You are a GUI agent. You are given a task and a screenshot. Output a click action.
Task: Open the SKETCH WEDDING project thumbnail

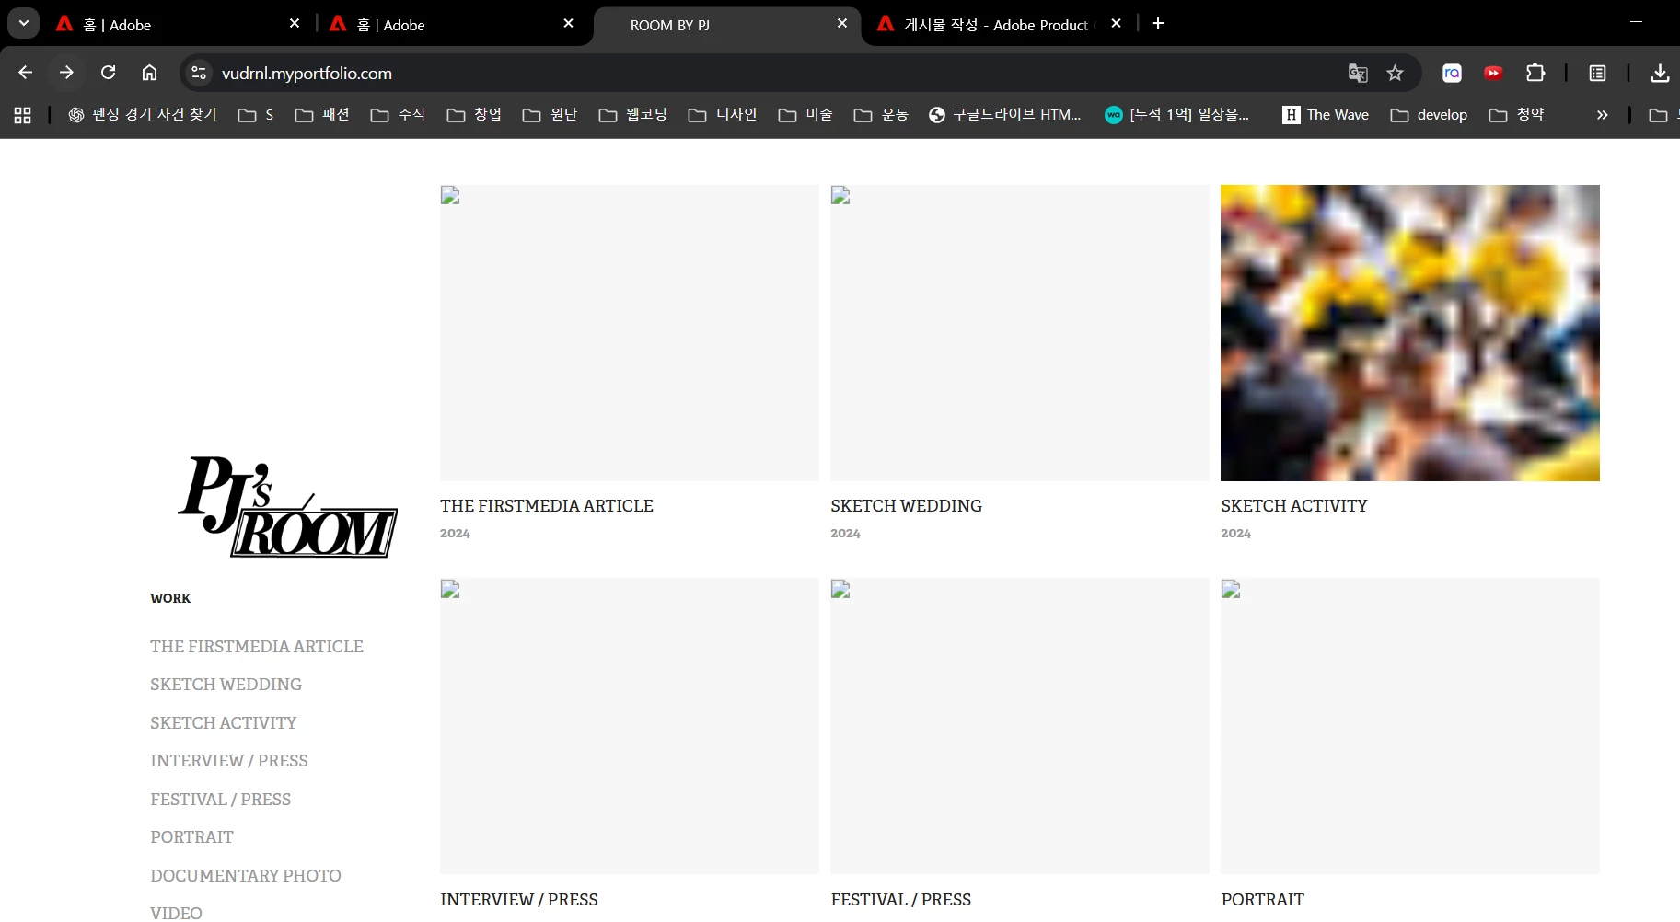[1020, 333]
